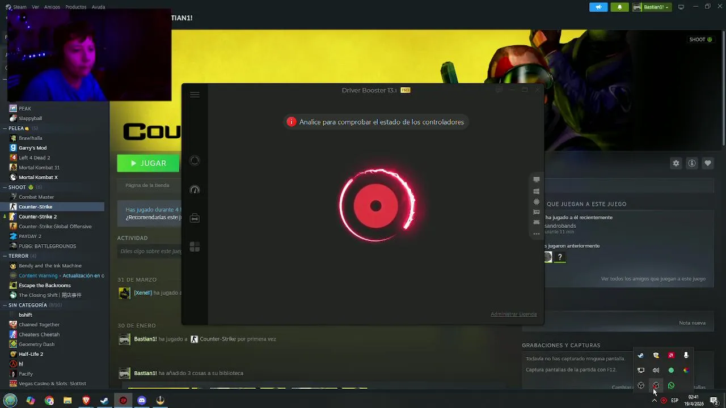Image resolution: width=726 pixels, height=408 pixels.
Task: Switch ESP keyboard language indicator
Action: point(674,401)
